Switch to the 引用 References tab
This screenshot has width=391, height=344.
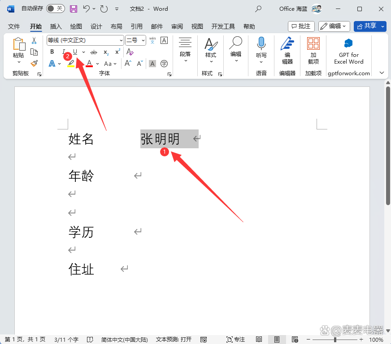pos(136,26)
